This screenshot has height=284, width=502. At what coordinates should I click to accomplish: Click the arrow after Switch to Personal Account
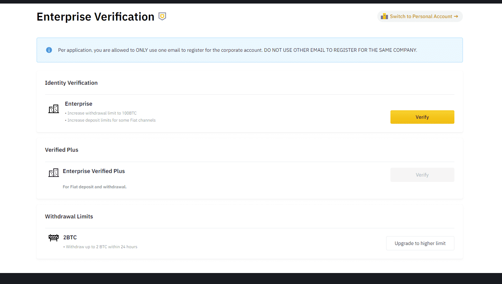tap(456, 16)
